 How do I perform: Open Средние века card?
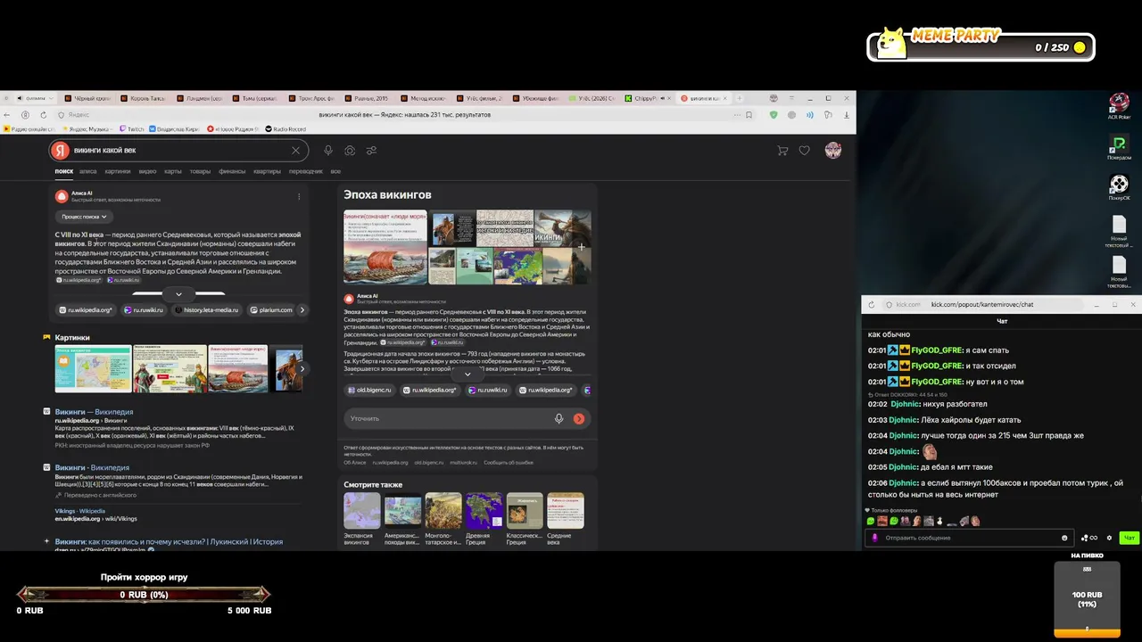click(x=566, y=519)
